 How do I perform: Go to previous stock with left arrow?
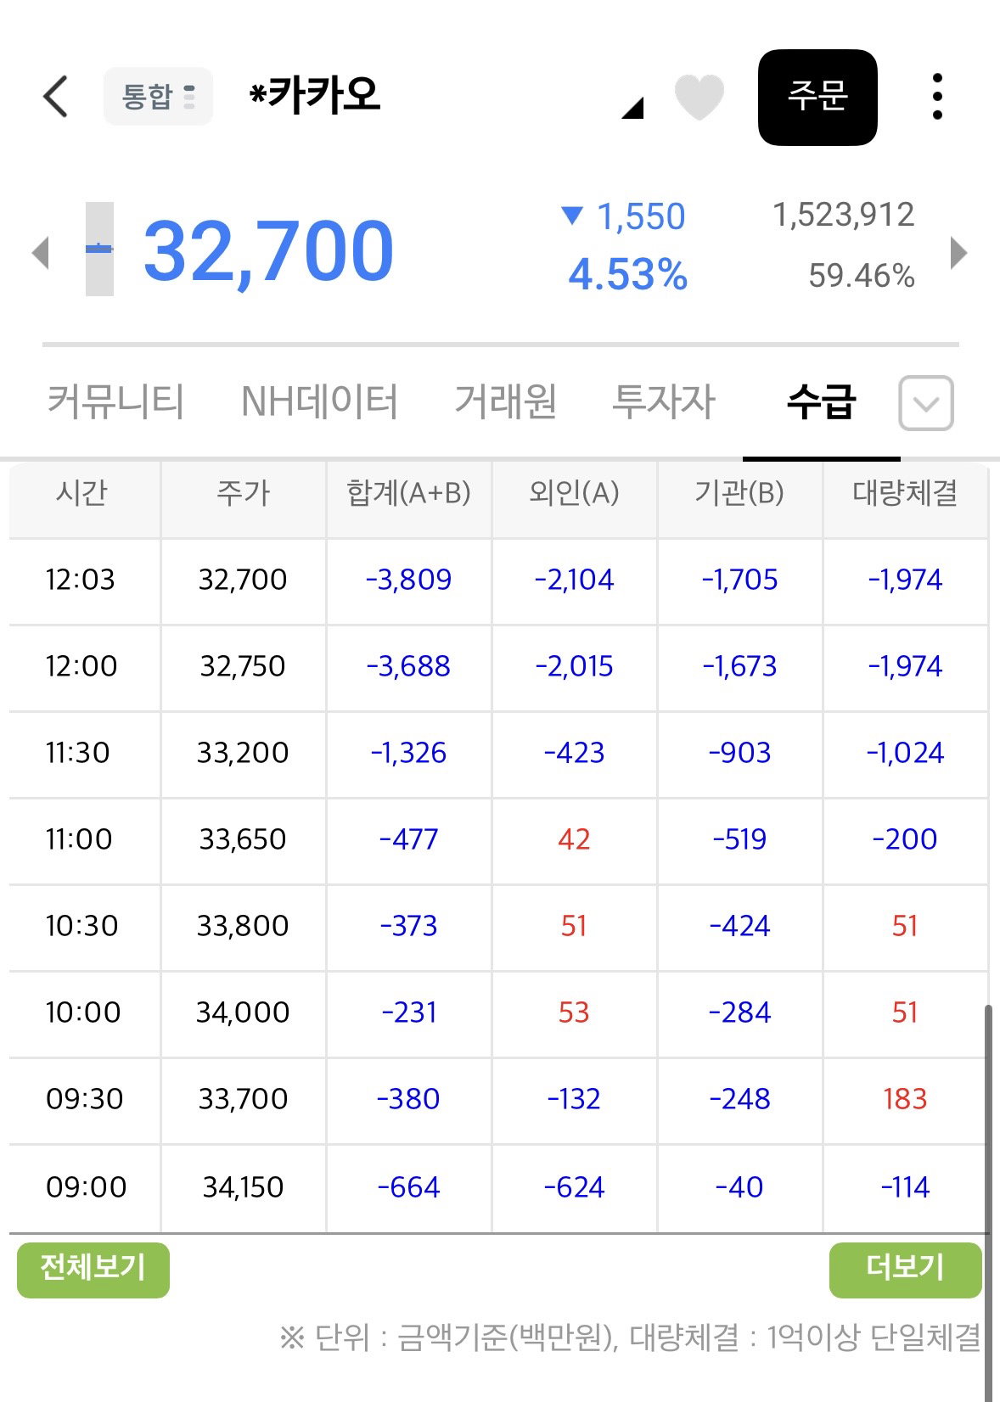(x=40, y=252)
